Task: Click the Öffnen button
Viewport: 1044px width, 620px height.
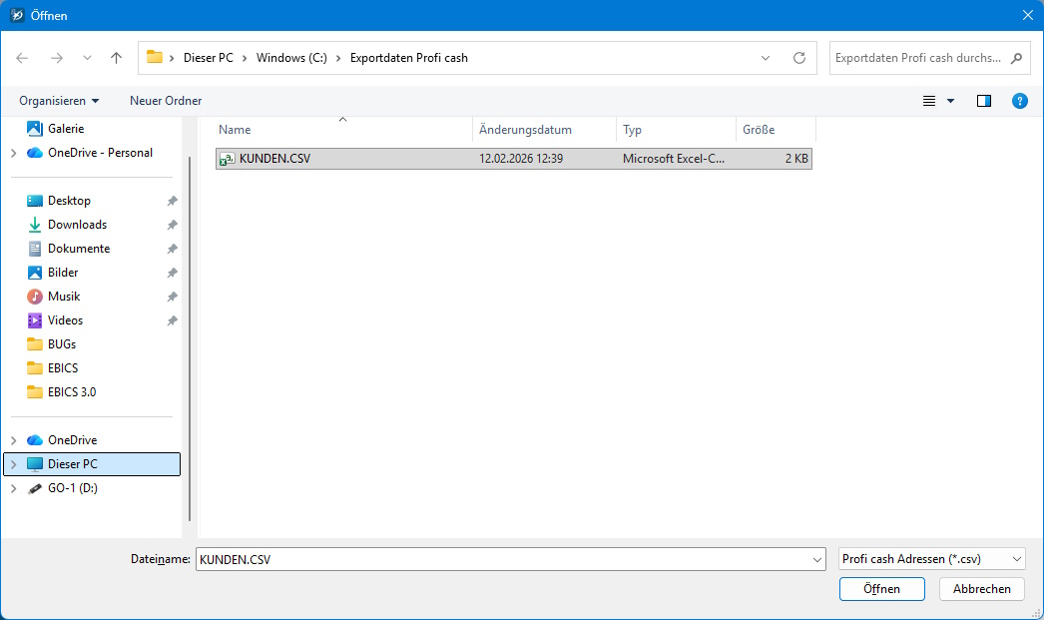Action: (x=881, y=589)
